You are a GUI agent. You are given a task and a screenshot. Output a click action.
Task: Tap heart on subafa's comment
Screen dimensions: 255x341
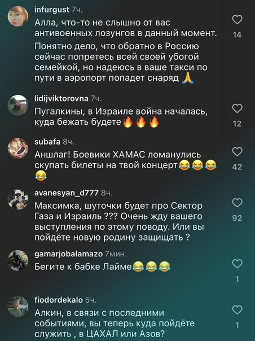(x=237, y=151)
